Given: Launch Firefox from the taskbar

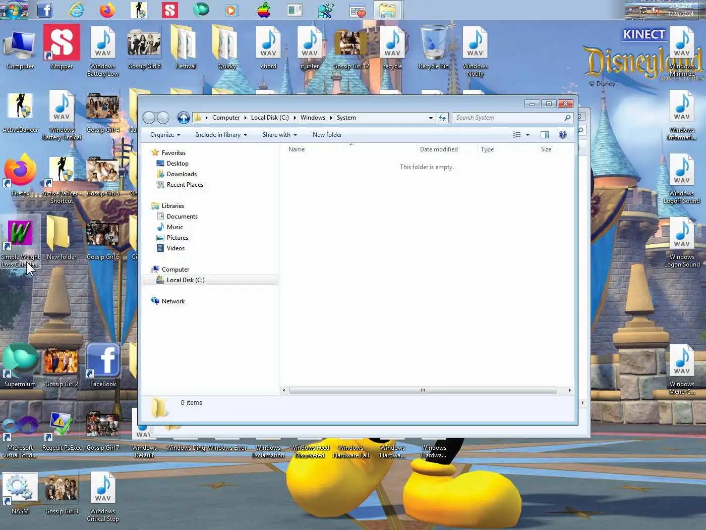Looking at the screenshot, I should pos(107,10).
